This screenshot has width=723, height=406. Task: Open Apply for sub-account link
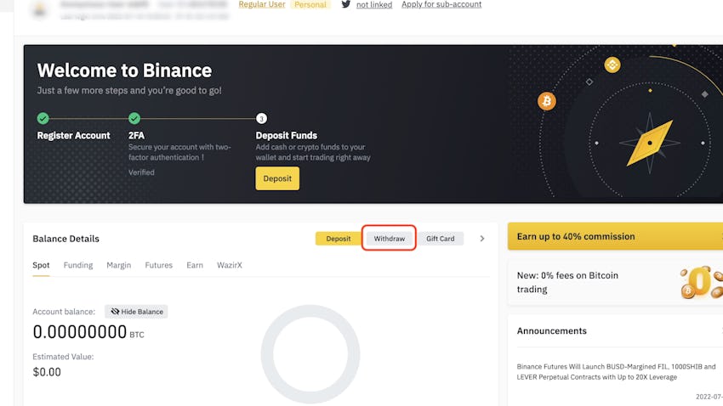coord(441,4)
